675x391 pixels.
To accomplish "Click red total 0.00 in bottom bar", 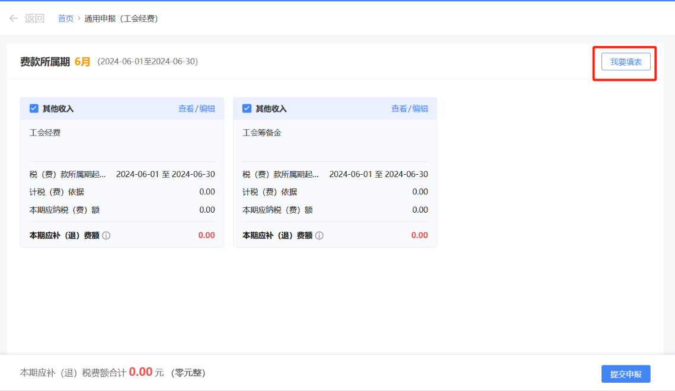I will click(x=141, y=372).
